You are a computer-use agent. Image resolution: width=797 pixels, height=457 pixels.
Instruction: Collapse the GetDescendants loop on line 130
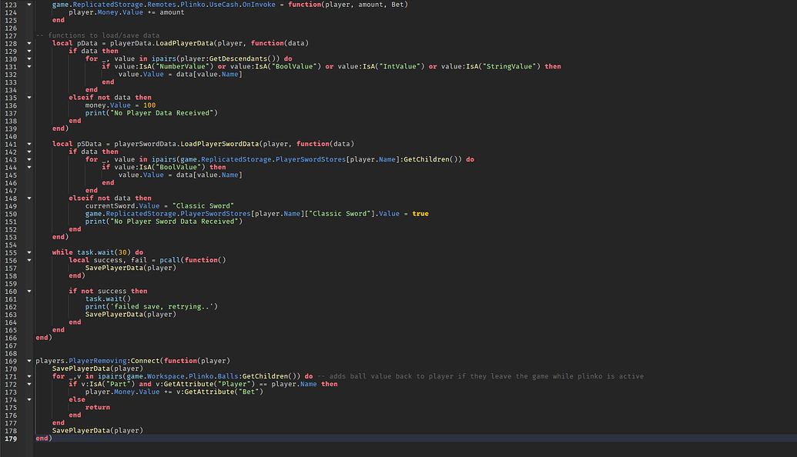tap(28, 58)
